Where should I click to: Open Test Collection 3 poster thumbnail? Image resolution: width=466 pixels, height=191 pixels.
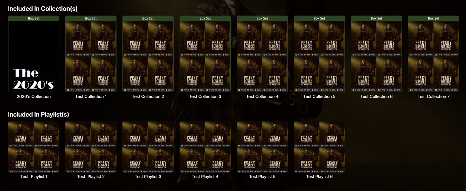(205, 54)
